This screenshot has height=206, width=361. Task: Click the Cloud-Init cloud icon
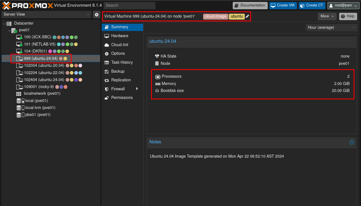pyautogui.click(x=106, y=45)
